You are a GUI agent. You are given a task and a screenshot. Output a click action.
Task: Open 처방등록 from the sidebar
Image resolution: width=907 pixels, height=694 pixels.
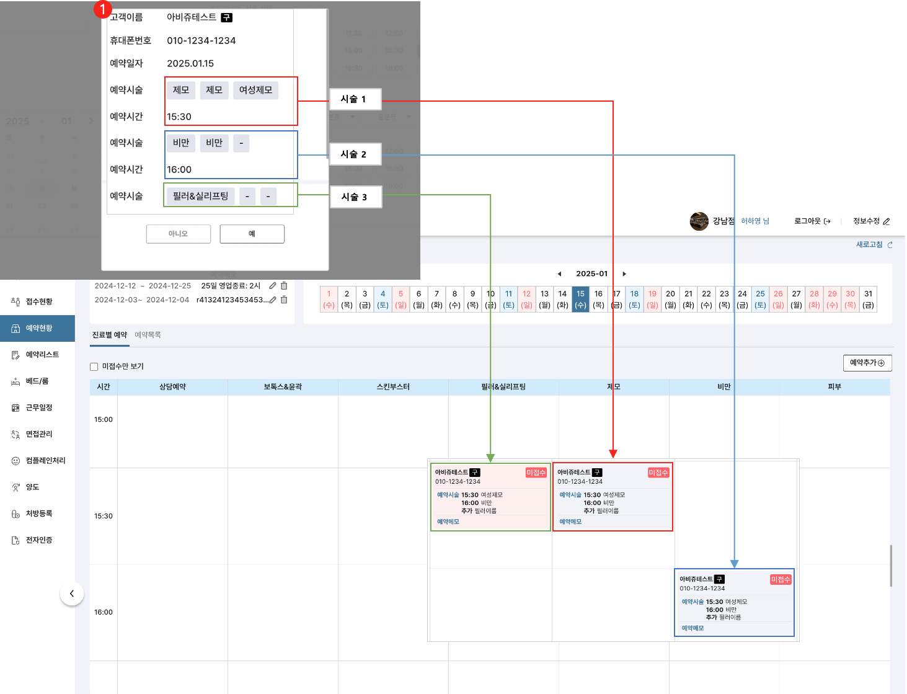point(37,514)
